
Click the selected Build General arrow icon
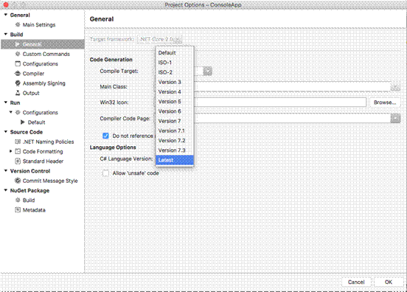point(18,44)
